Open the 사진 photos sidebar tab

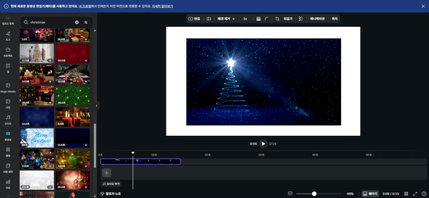click(x=8, y=104)
